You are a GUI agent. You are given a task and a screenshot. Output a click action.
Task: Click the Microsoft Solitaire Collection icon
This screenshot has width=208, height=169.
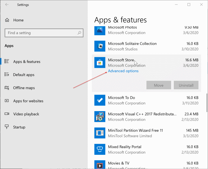tap(100, 46)
